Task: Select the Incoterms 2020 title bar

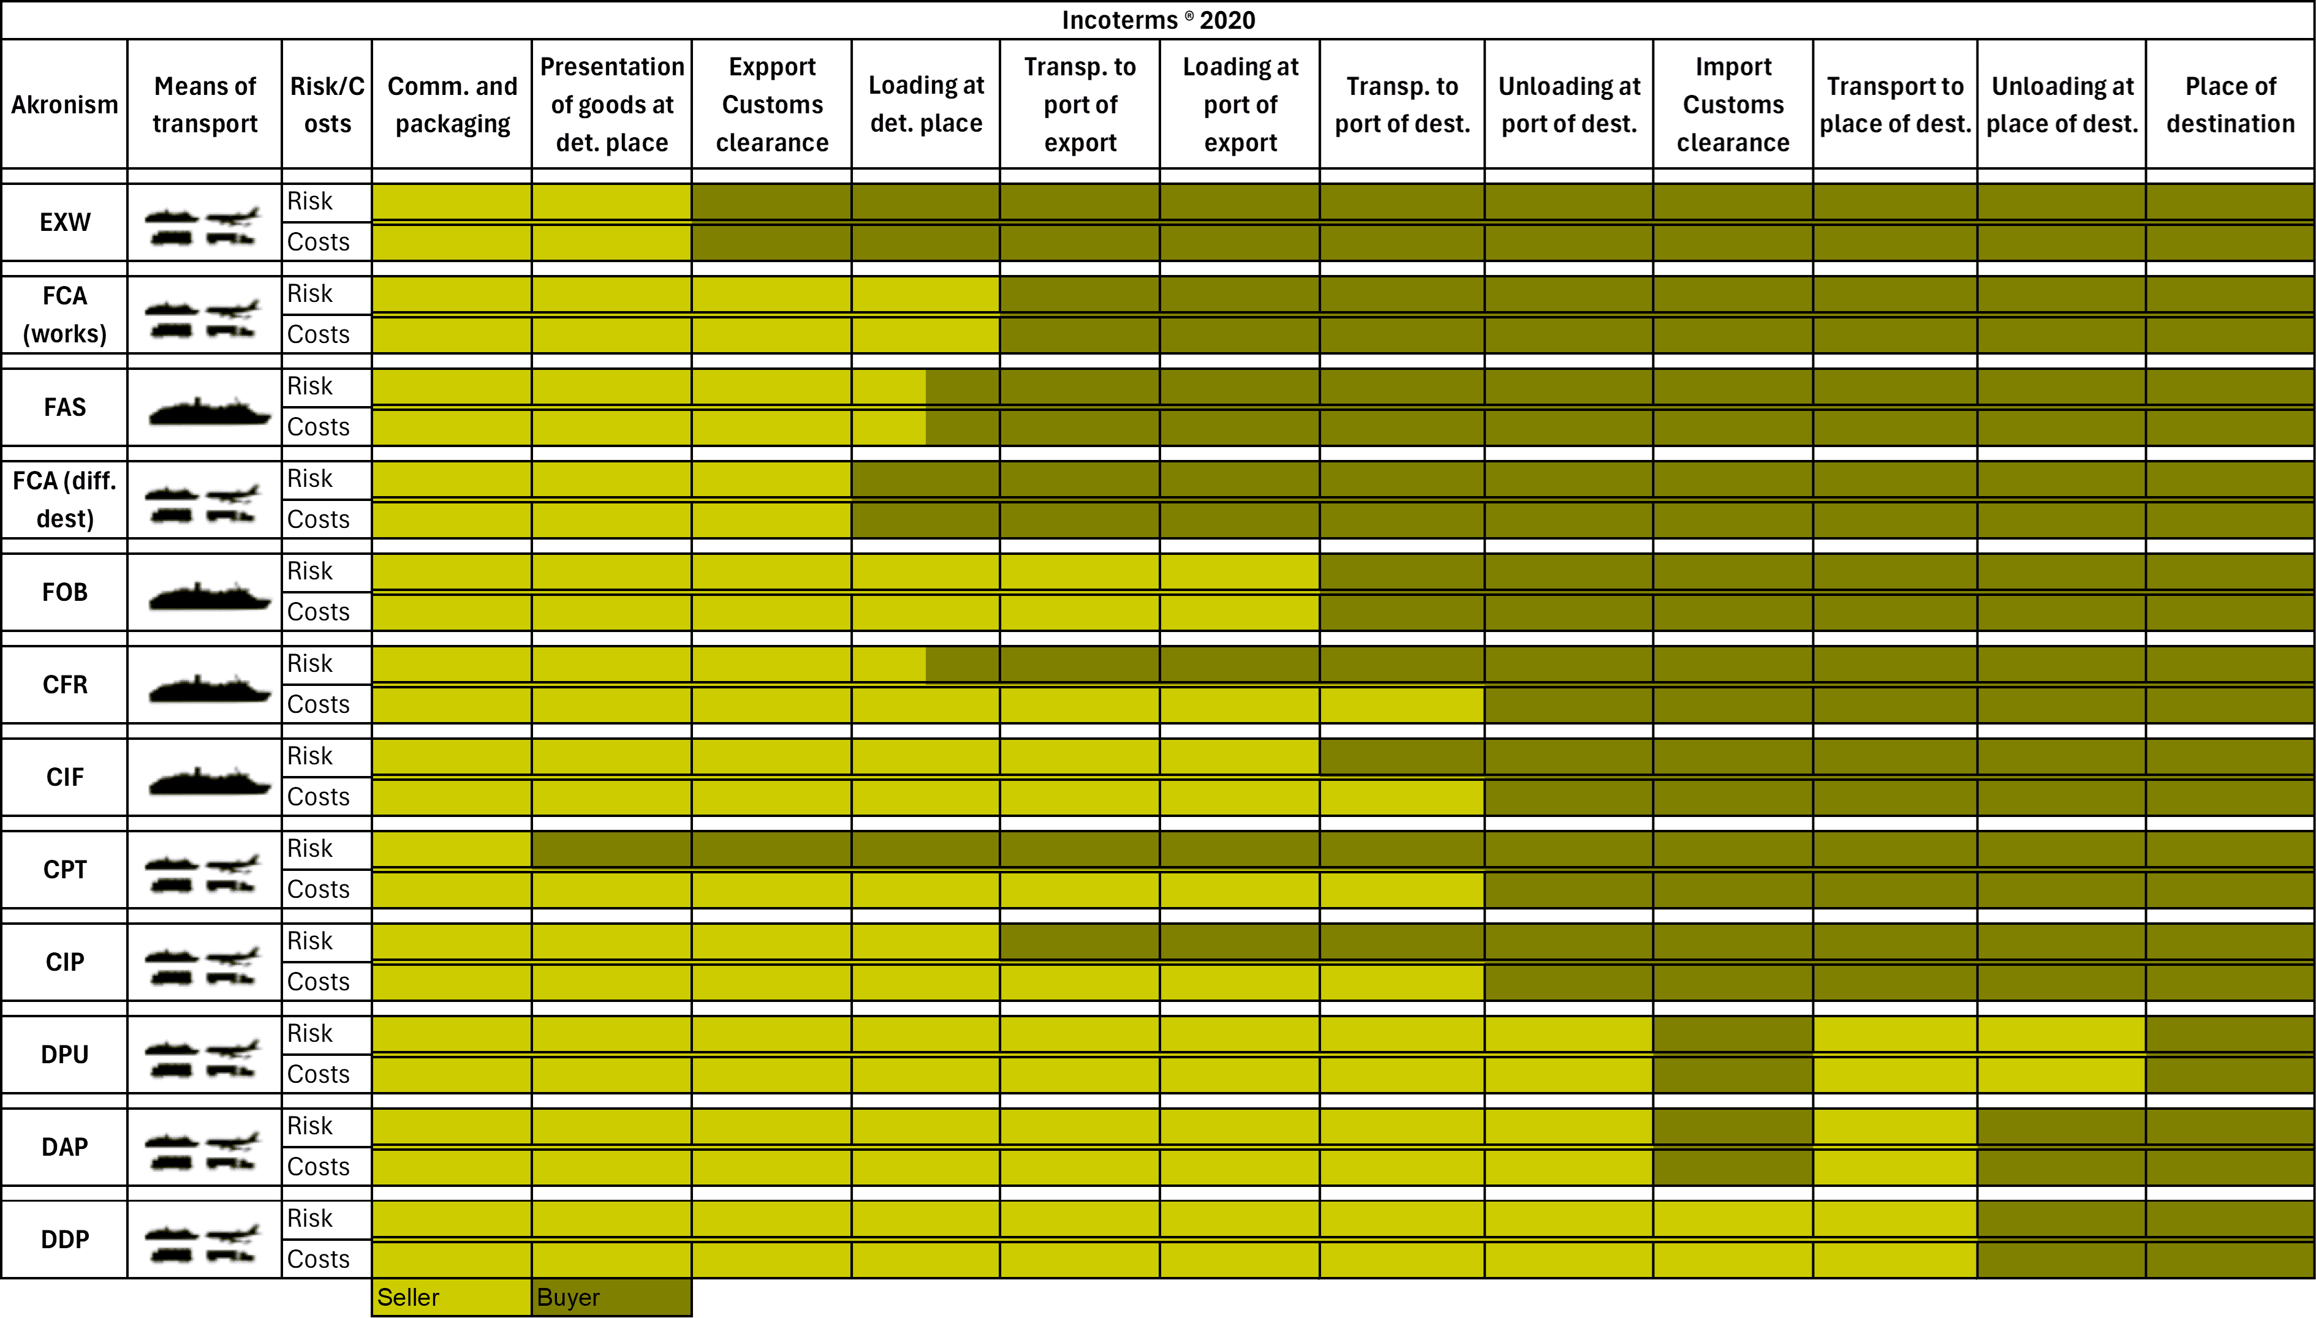Action: (x=1158, y=18)
